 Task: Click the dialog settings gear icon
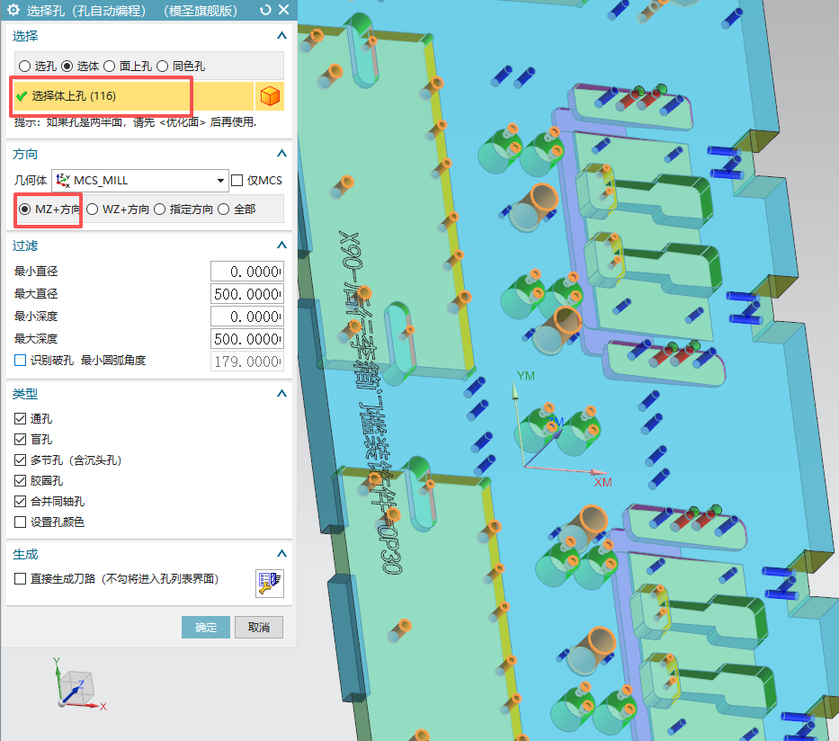(x=13, y=10)
